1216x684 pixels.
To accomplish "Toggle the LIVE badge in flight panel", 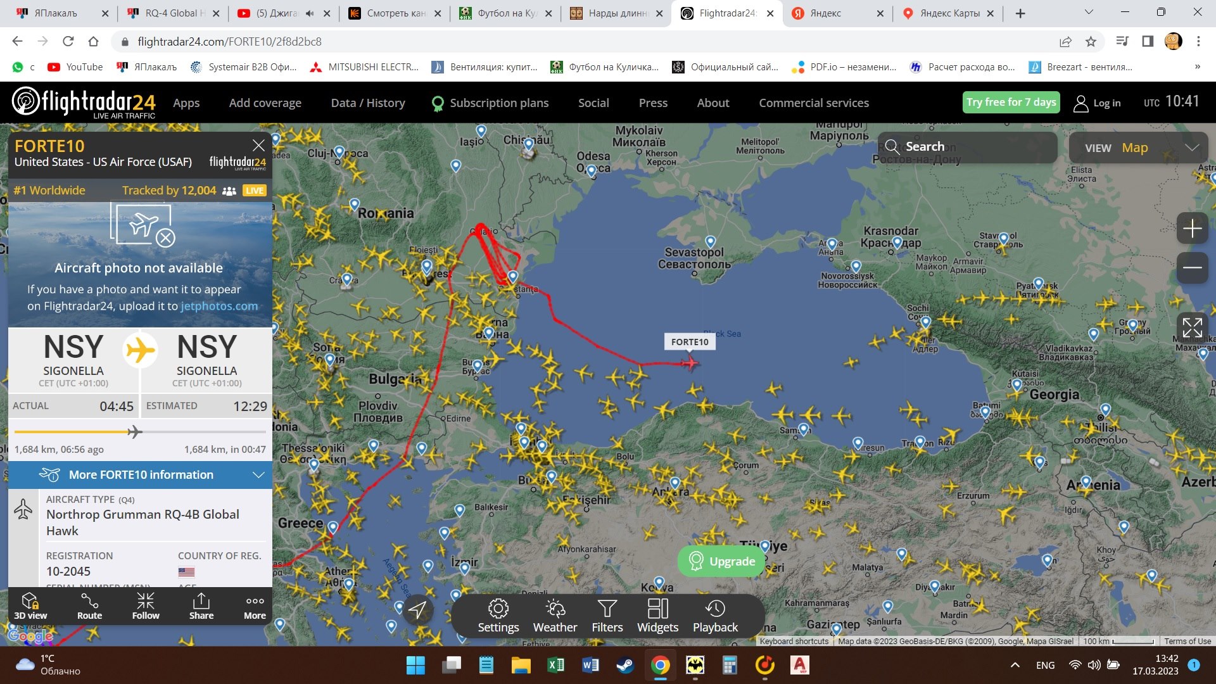I will tap(255, 191).
